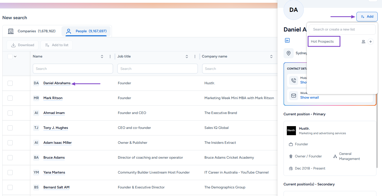Switch to the People tab

[x=86, y=31]
